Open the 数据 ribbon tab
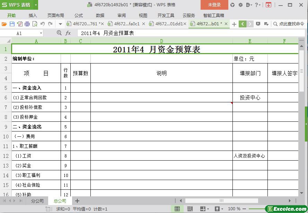308x213 pixels. pyautogui.click(x=100, y=15)
